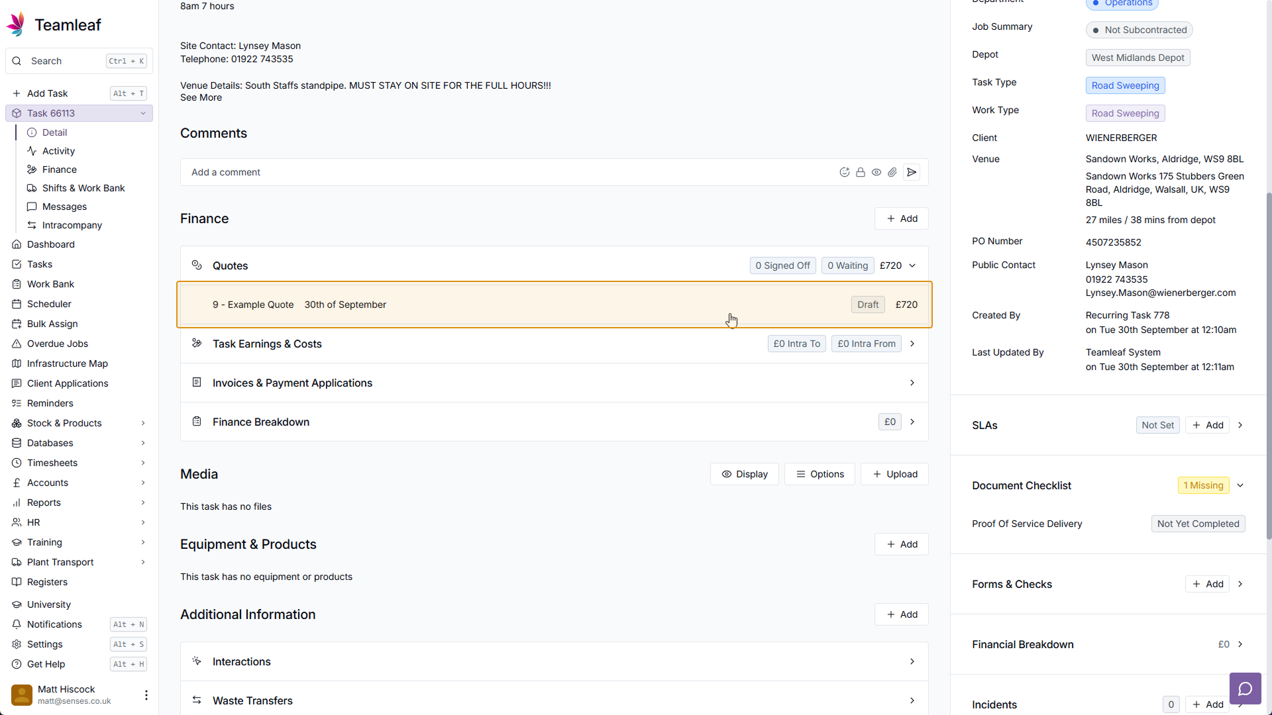The width and height of the screenshot is (1272, 715).
Task: Toggle the Display media view button
Action: 744,474
